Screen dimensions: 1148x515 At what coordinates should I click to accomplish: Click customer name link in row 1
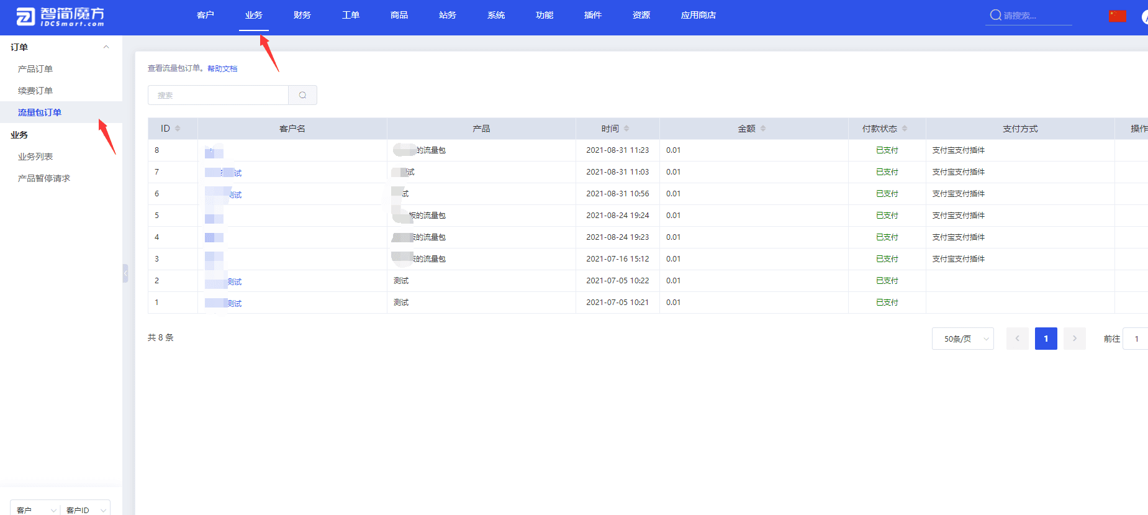click(x=224, y=303)
